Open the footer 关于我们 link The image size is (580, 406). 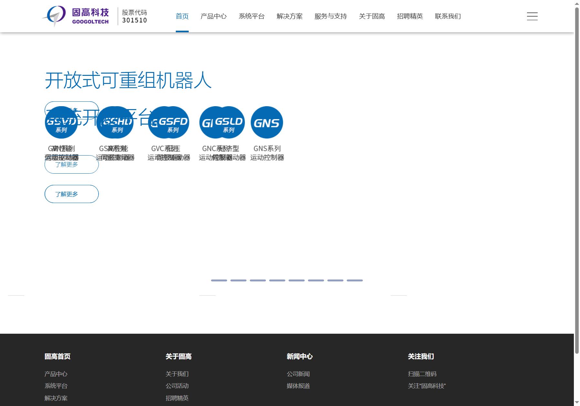pos(177,374)
